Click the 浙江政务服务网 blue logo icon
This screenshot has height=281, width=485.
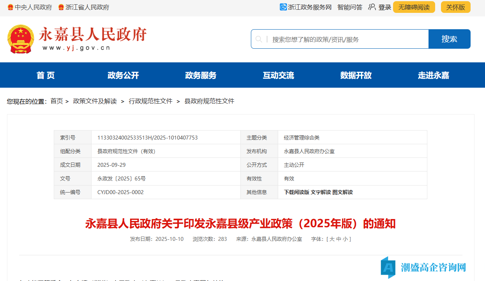(x=283, y=7)
